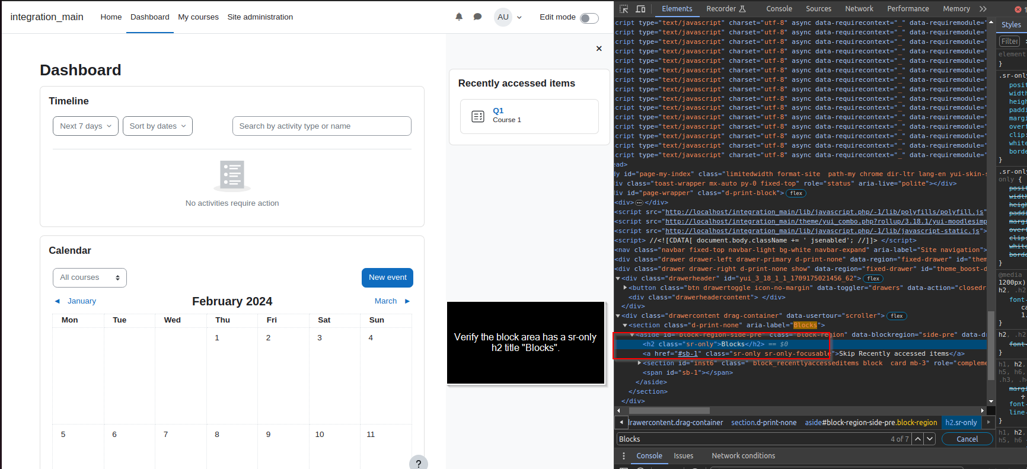Open the DevTools console drawer kebab menu
The height and width of the screenshot is (469, 1027).
[623, 456]
